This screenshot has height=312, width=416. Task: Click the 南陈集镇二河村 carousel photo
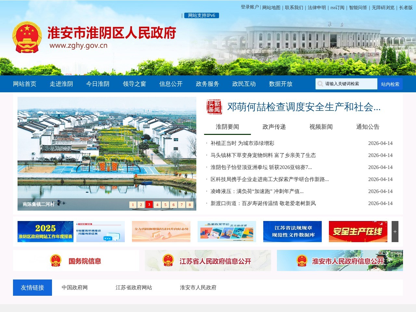tap(107, 154)
